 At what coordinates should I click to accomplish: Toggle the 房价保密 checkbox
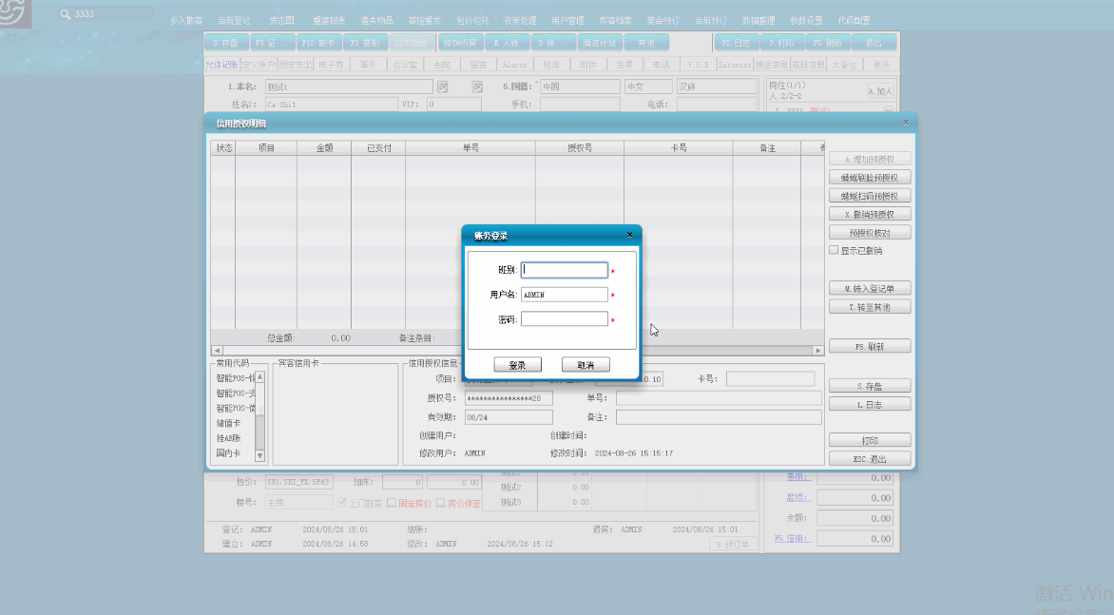coord(440,503)
